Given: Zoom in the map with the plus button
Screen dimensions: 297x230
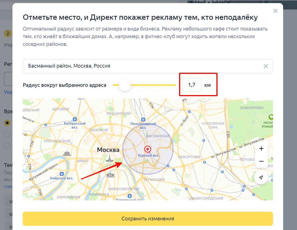Looking at the screenshot, I should point(261,149).
